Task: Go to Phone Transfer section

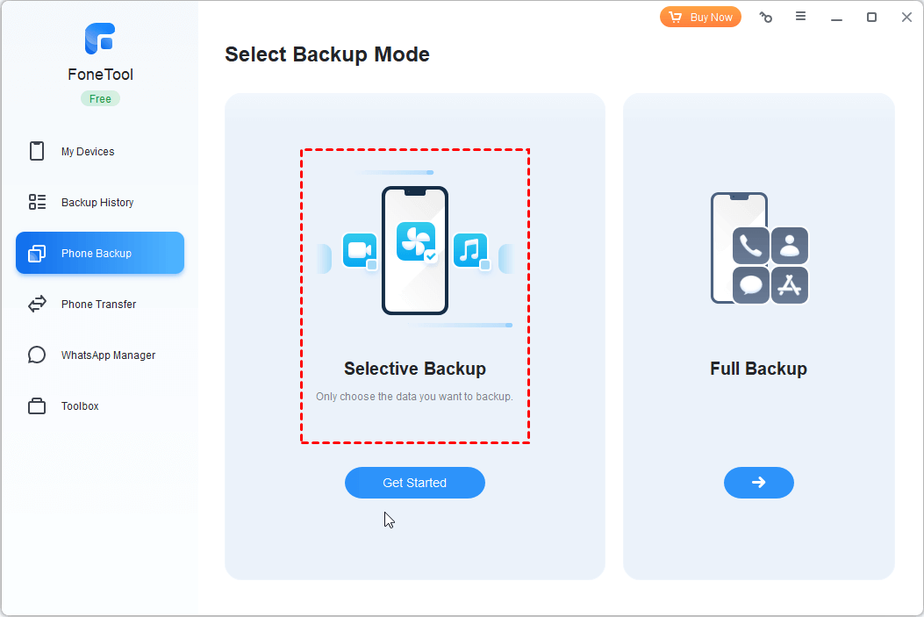Action: click(98, 305)
